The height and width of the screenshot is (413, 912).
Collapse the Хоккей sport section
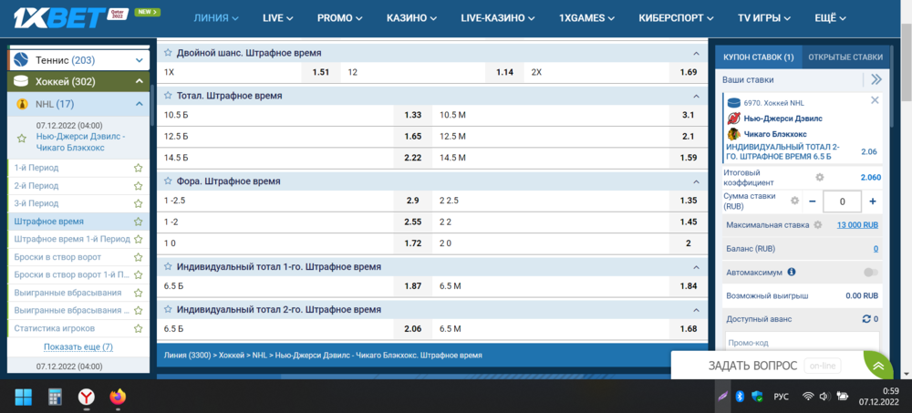[139, 81]
